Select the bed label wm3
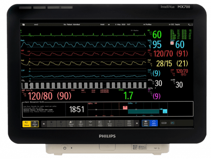Viewport: 211px width, 159px height. click(36, 25)
